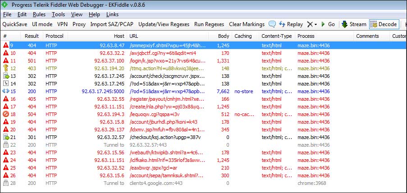Click the Replay button
The height and width of the screenshot is (193, 407).
291,24
